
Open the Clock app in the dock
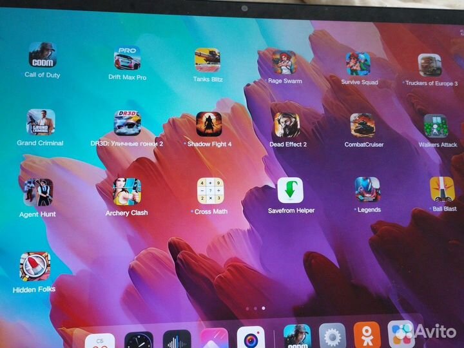click(139, 340)
